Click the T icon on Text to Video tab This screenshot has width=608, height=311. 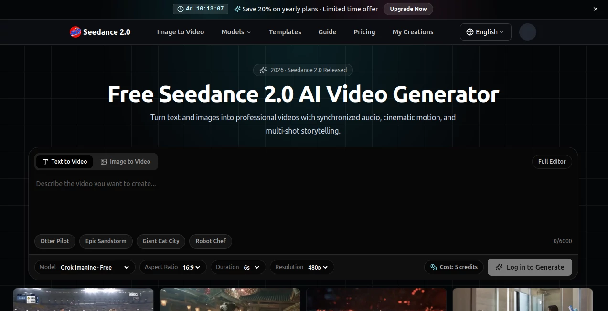45,162
